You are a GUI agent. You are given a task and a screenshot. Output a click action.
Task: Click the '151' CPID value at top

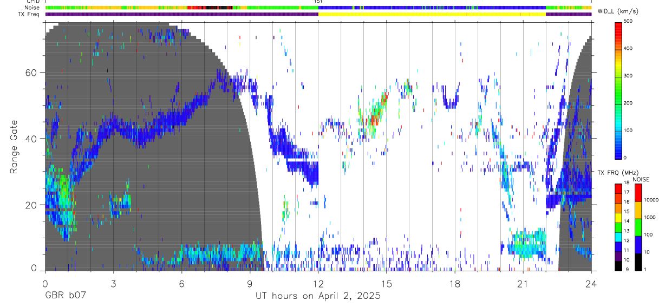pyautogui.click(x=318, y=2)
